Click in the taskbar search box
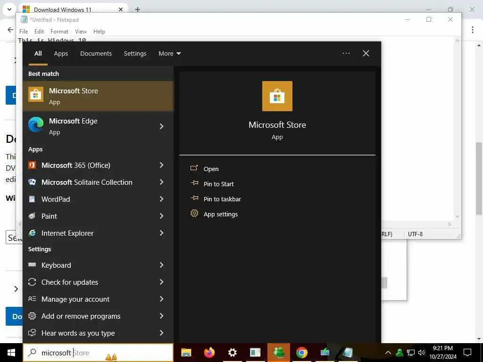 click(98, 353)
